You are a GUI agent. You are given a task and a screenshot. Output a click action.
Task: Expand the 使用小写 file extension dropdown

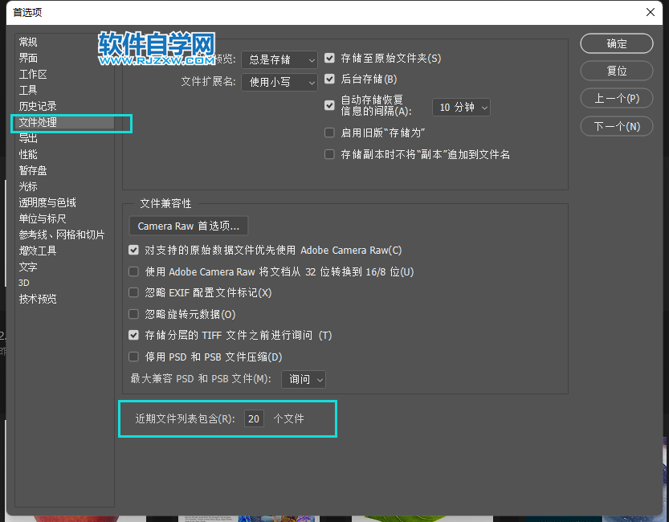pyautogui.click(x=279, y=82)
